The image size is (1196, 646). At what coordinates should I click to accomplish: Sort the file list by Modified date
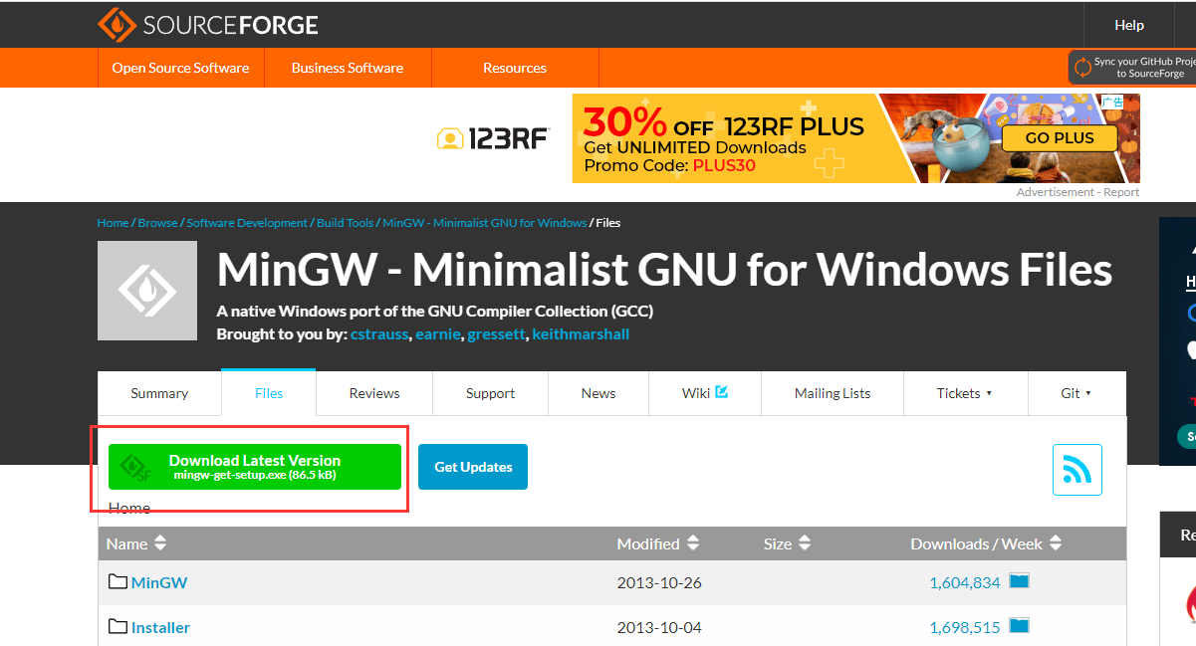click(658, 543)
